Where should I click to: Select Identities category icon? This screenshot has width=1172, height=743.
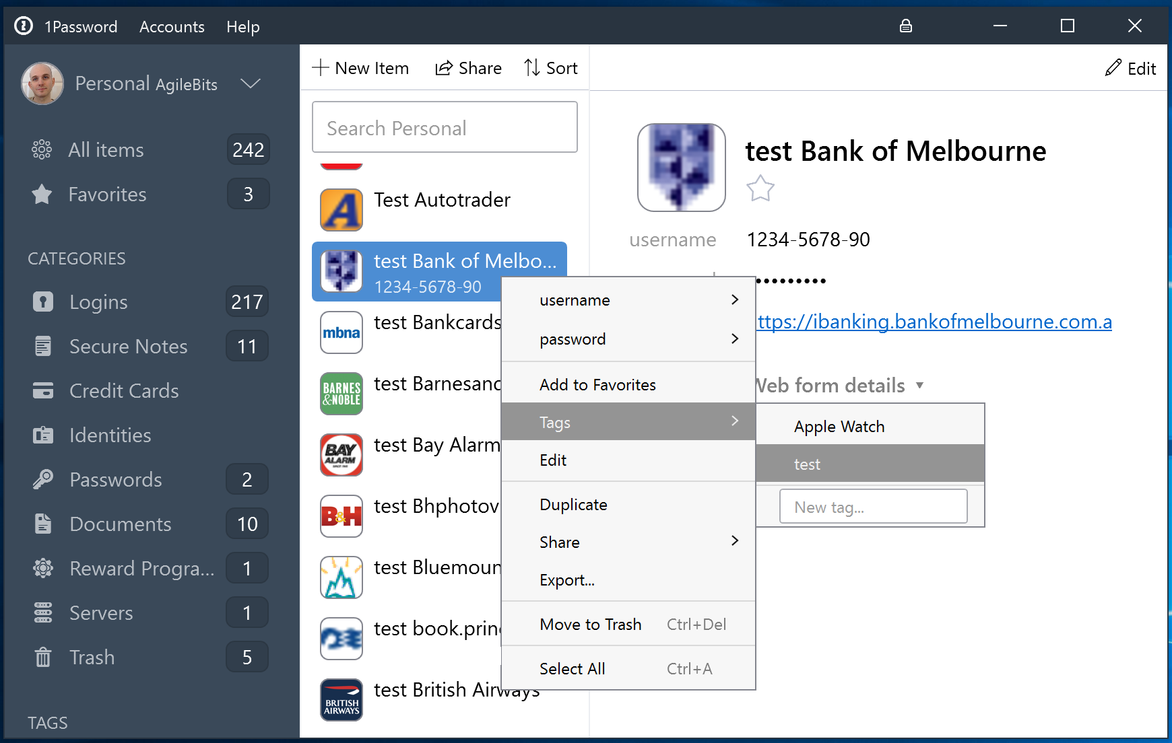pyautogui.click(x=43, y=435)
